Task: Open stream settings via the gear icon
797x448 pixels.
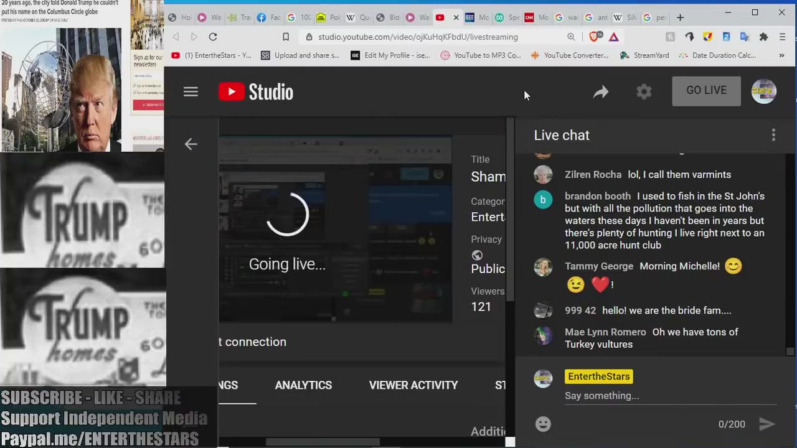Action: tap(644, 92)
